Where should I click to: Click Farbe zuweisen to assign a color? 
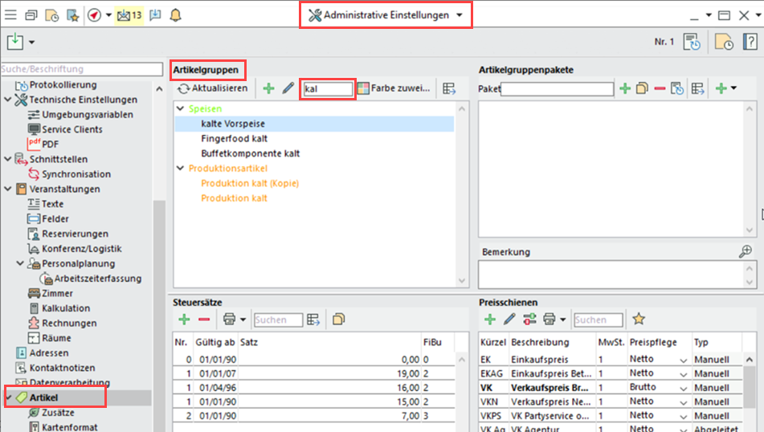pyautogui.click(x=394, y=88)
